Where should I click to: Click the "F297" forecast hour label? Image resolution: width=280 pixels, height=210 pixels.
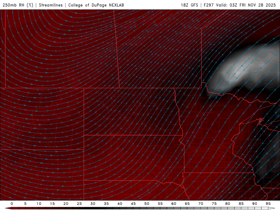pyautogui.click(x=209, y=5)
